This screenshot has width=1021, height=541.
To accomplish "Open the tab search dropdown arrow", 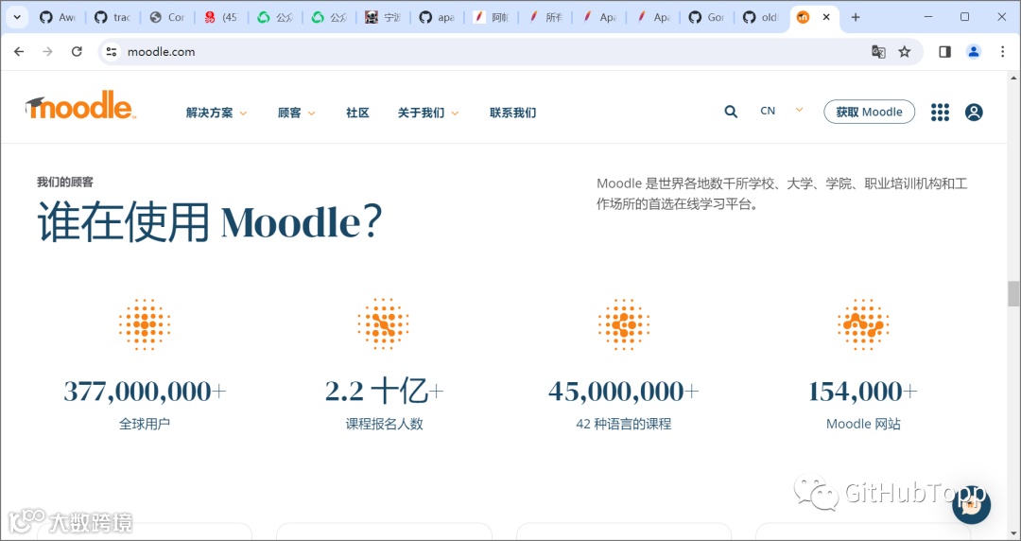I will [18, 18].
